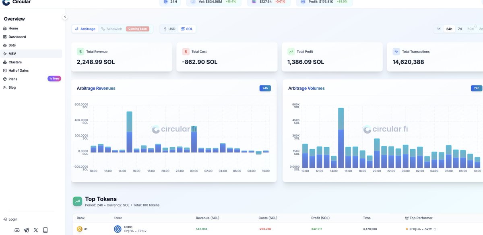
Task: Open top performer DFDjLX external link
Action: pos(435,229)
